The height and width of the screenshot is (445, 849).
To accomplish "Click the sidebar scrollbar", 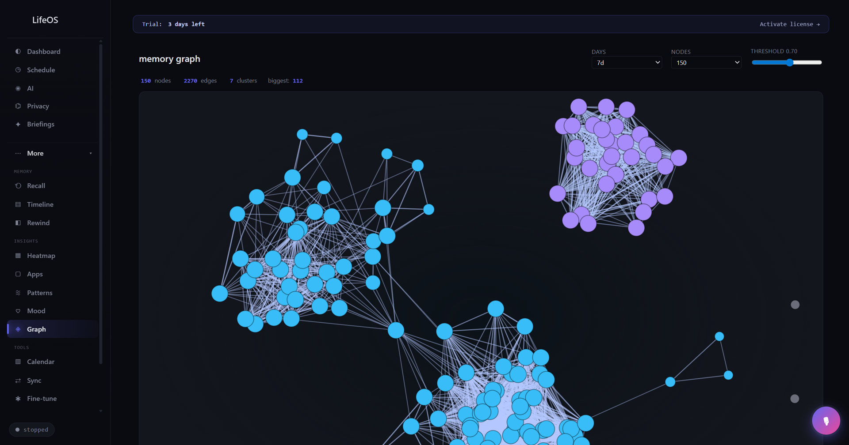I will [101, 203].
